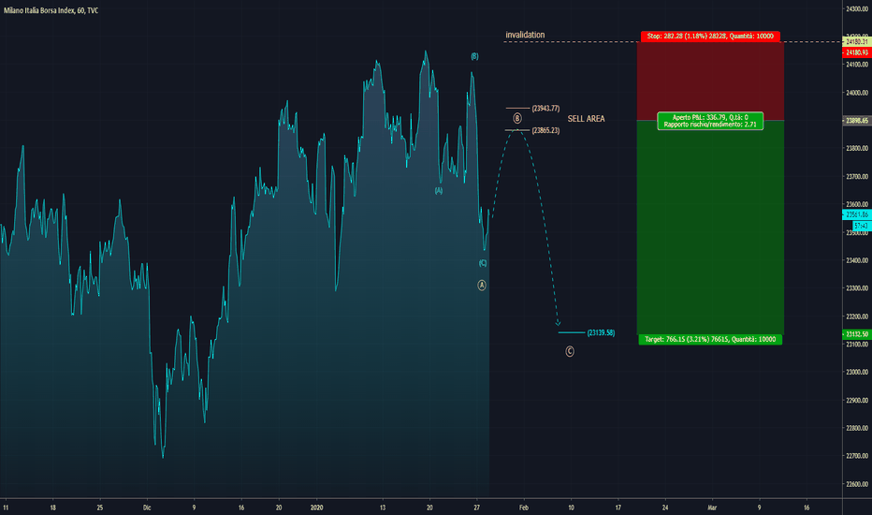Click 24000.00 on the price axis
Image resolution: width=872 pixels, height=515 pixels.
pos(857,93)
